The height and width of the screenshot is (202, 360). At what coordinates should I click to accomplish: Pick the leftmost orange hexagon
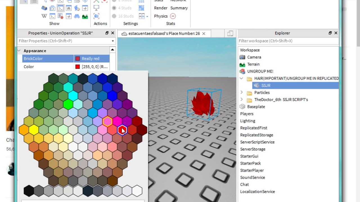point(24,130)
